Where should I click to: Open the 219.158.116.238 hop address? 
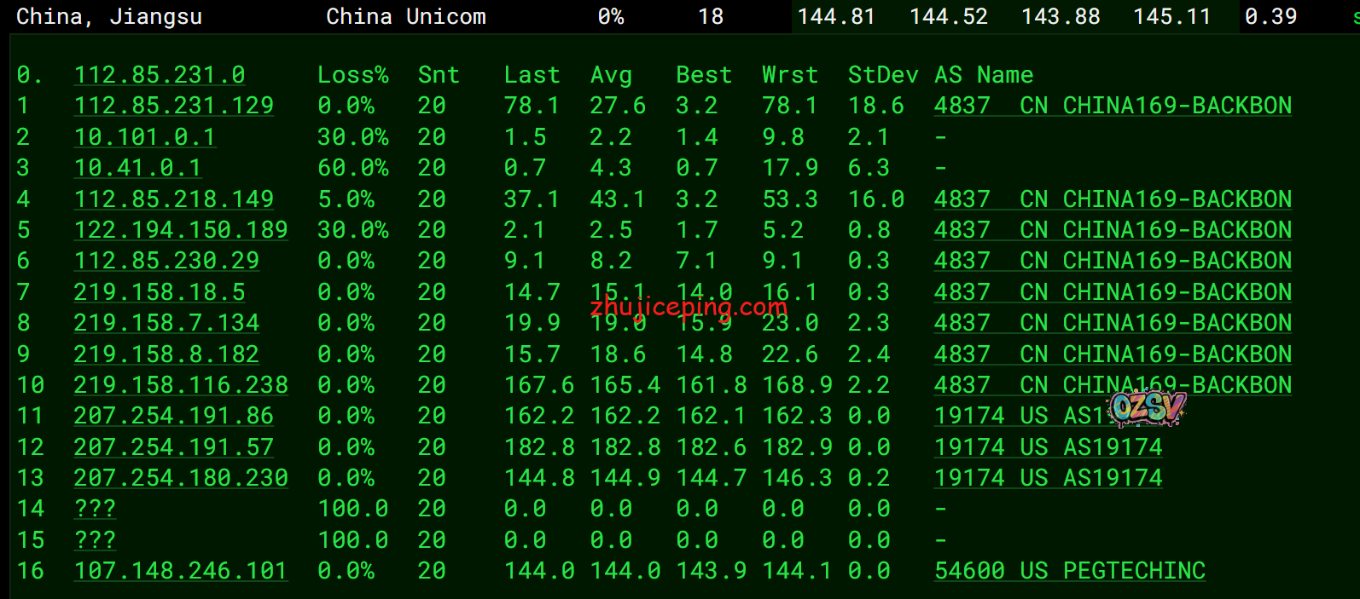[x=180, y=385]
